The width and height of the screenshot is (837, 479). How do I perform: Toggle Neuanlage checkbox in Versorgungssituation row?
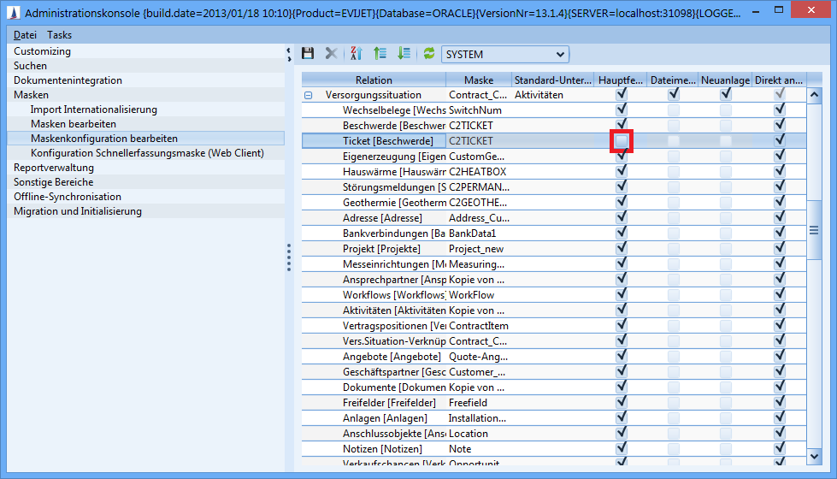725,95
